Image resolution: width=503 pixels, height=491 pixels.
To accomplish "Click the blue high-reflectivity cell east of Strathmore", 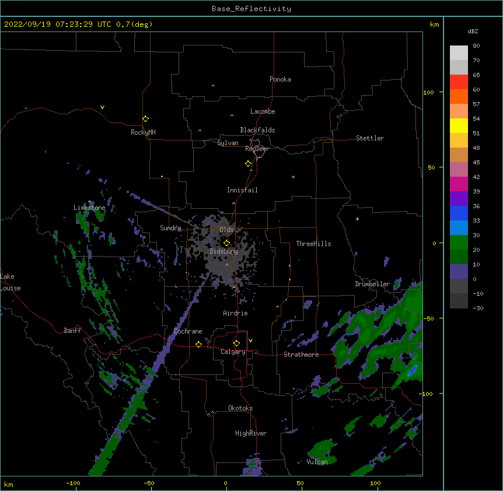I will pyautogui.click(x=412, y=370).
